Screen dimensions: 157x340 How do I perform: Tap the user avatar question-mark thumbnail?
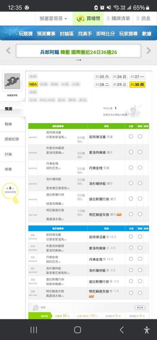[12, 81]
